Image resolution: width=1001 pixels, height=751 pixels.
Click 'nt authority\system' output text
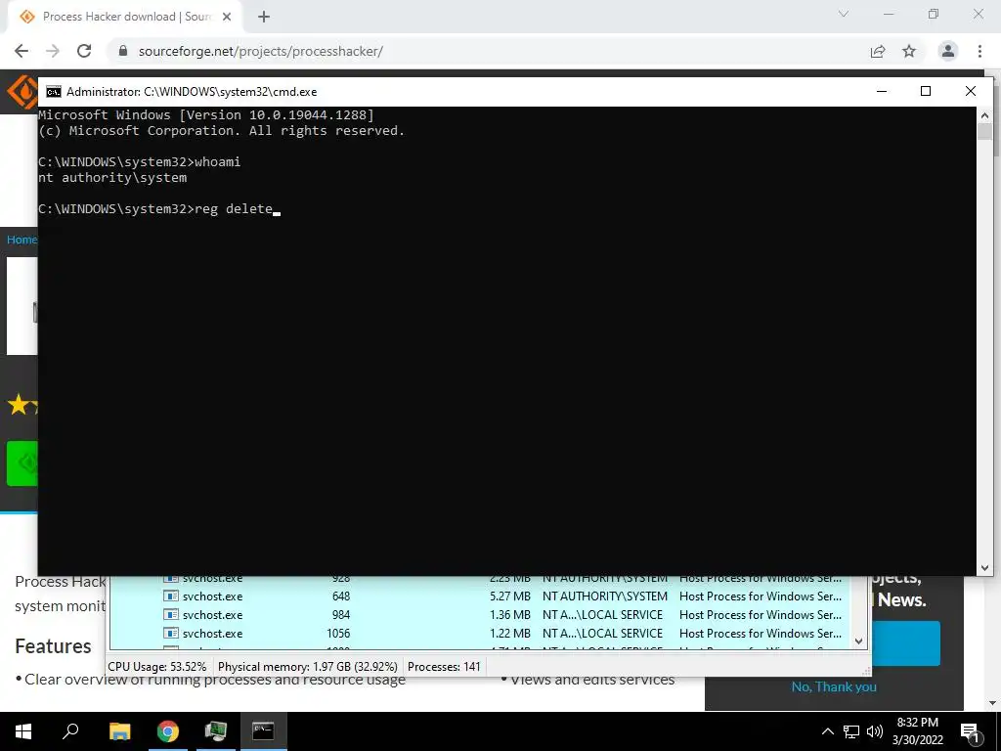[112, 178]
